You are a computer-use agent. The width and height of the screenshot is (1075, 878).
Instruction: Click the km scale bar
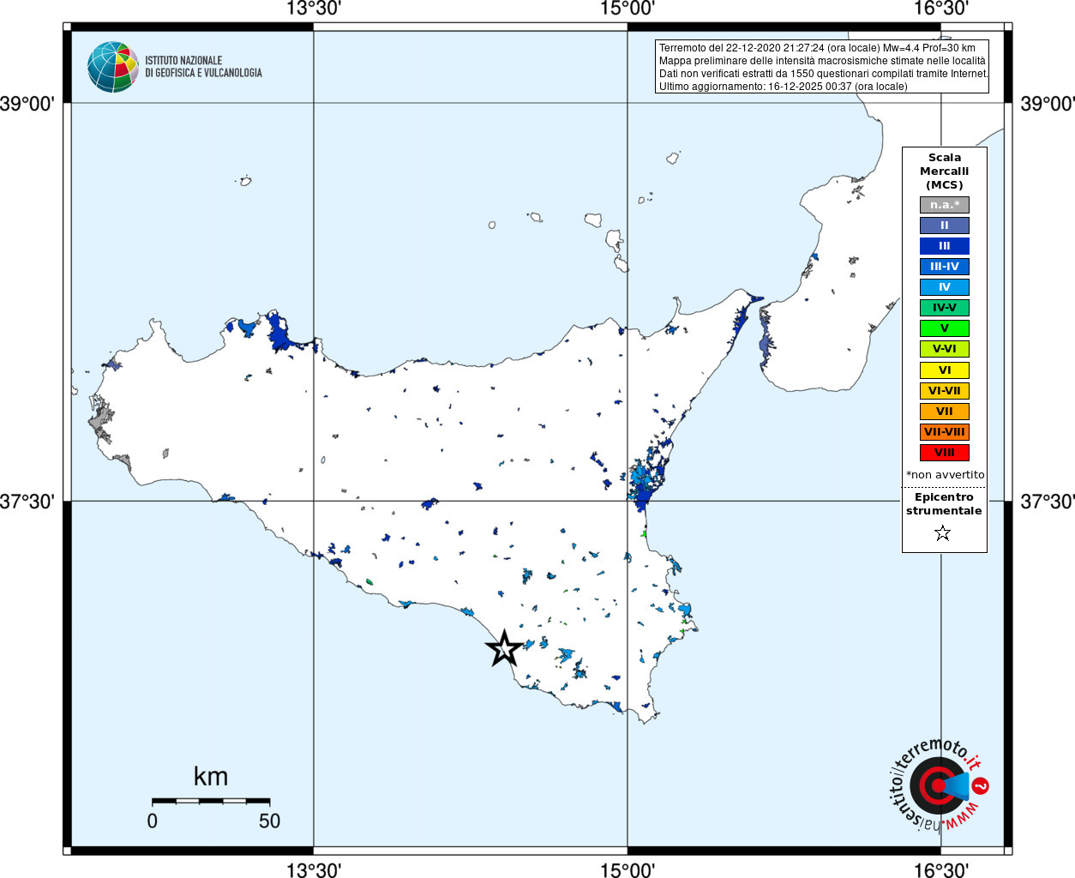[211, 801]
